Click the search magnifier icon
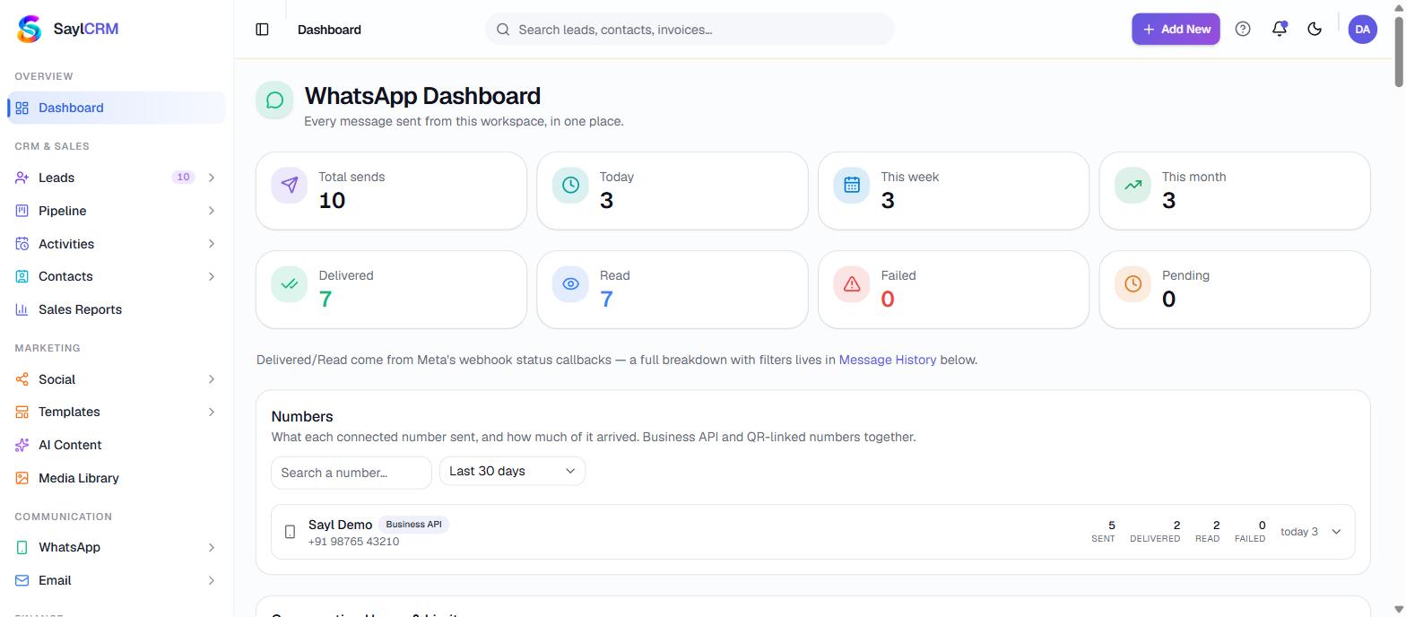The width and height of the screenshot is (1406, 617). coord(503,30)
